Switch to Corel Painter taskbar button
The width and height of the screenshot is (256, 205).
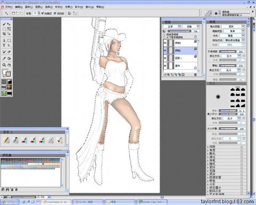56,202
